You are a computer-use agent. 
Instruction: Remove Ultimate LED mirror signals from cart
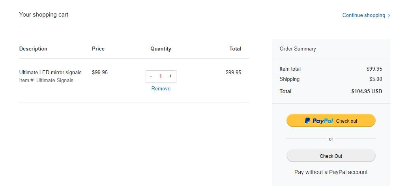click(x=161, y=89)
